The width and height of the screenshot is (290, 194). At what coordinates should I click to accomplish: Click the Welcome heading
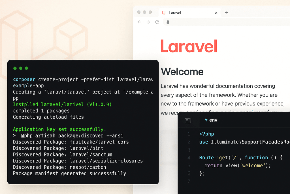182,72
